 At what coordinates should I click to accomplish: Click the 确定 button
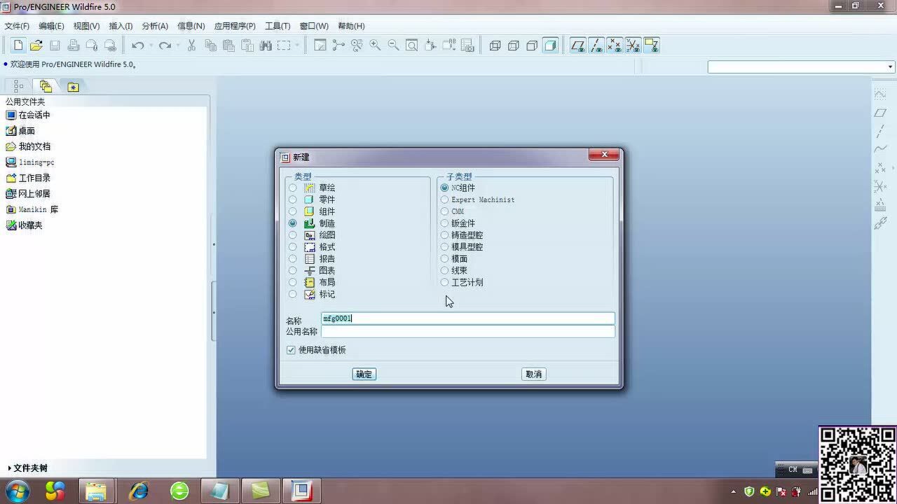tap(364, 374)
